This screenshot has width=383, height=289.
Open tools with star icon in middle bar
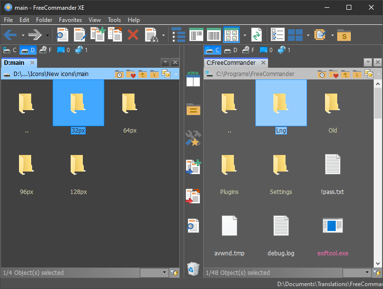click(193, 138)
